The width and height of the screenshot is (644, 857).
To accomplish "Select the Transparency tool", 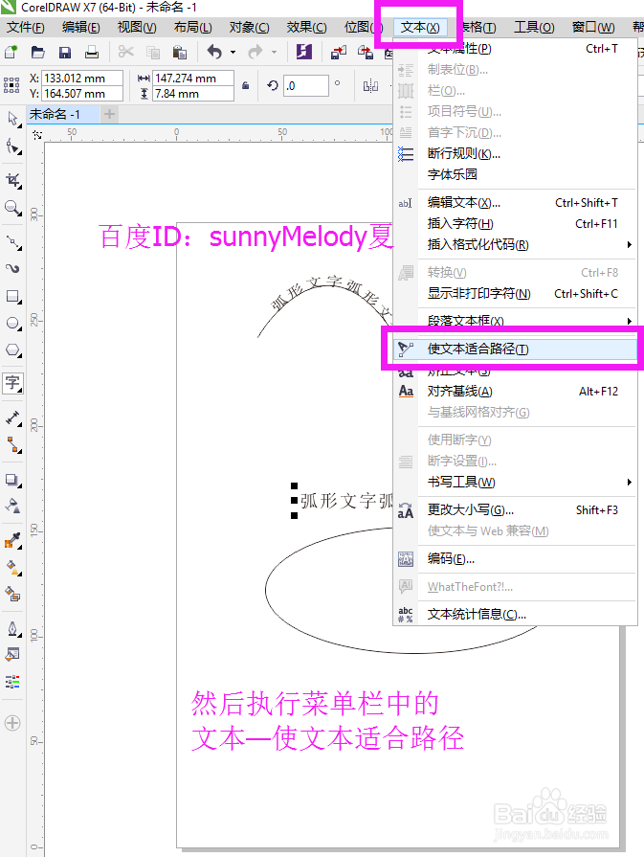I will 12,506.
